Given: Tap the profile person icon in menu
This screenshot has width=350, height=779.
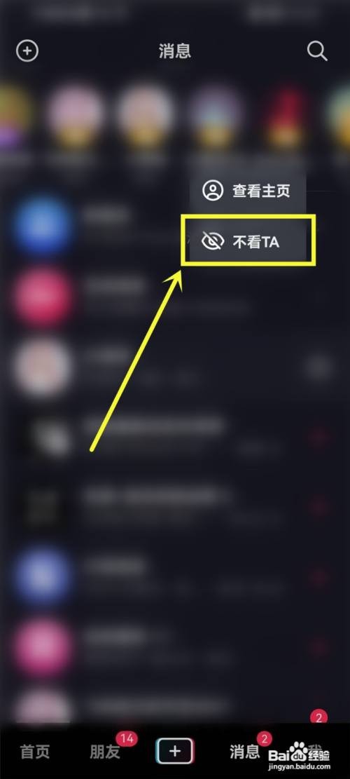Looking at the screenshot, I should [213, 191].
